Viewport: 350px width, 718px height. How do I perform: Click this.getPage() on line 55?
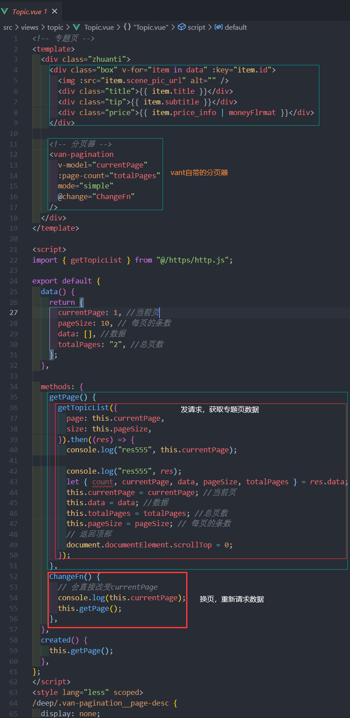tap(88, 609)
